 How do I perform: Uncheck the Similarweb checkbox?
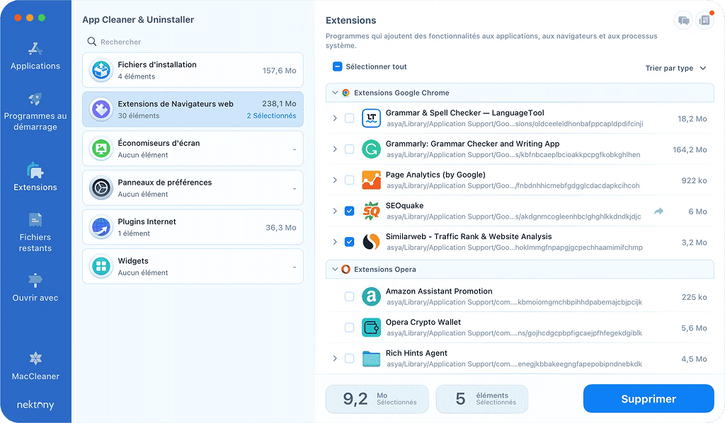click(x=349, y=242)
